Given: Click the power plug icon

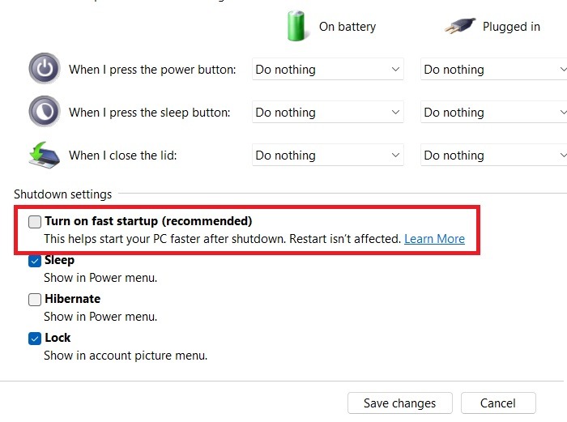Looking at the screenshot, I should (460, 26).
